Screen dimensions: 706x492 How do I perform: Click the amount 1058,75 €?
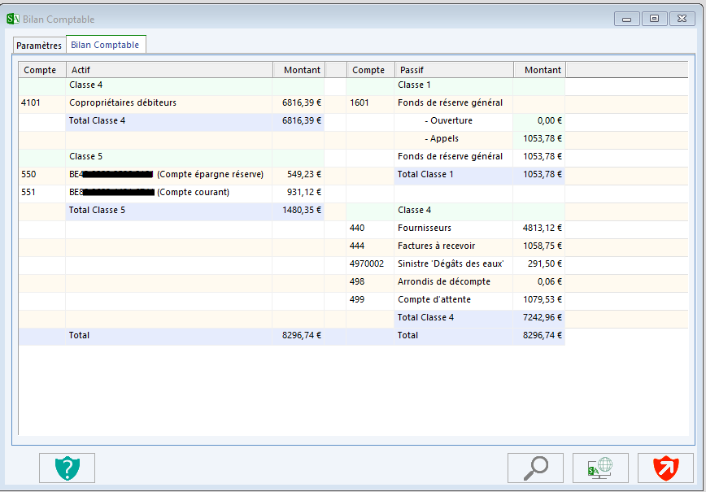[x=543, y=246]
